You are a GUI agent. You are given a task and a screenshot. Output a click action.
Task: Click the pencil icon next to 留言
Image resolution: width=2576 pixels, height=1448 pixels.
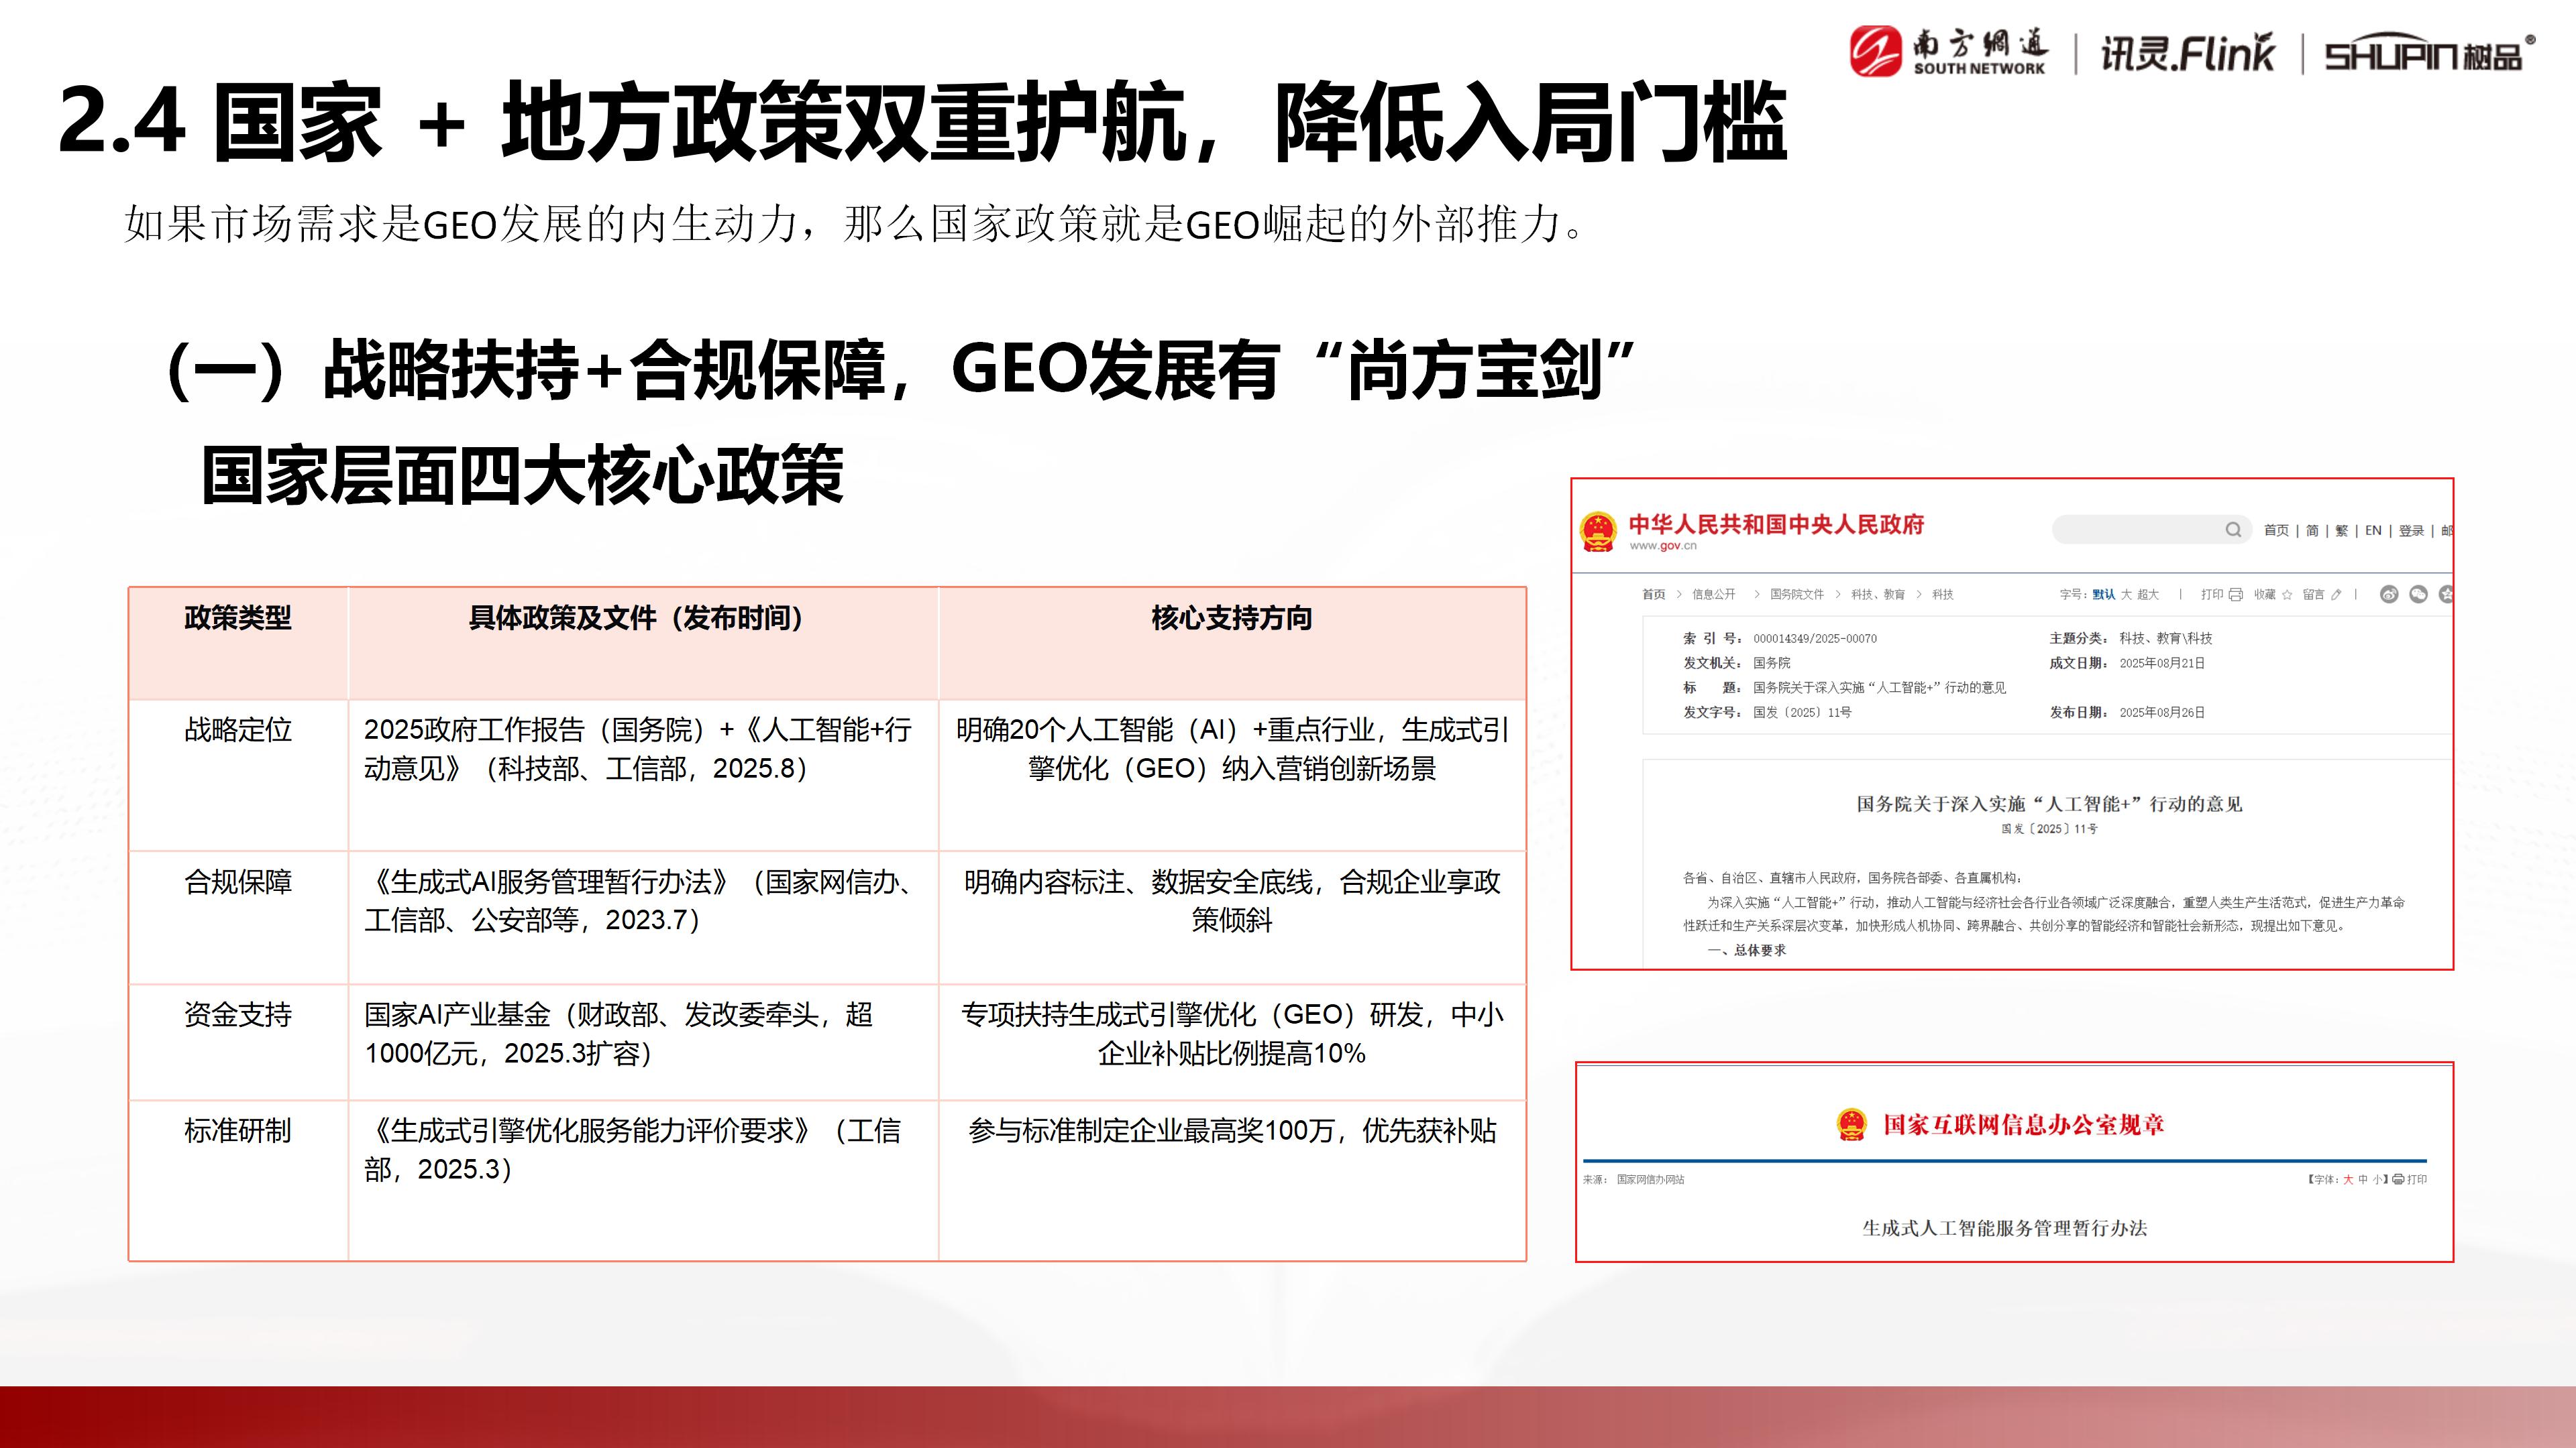click(x=2336, y=595)
